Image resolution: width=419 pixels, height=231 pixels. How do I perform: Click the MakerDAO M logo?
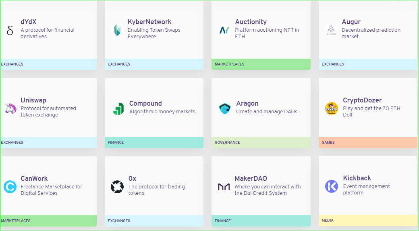224,187
